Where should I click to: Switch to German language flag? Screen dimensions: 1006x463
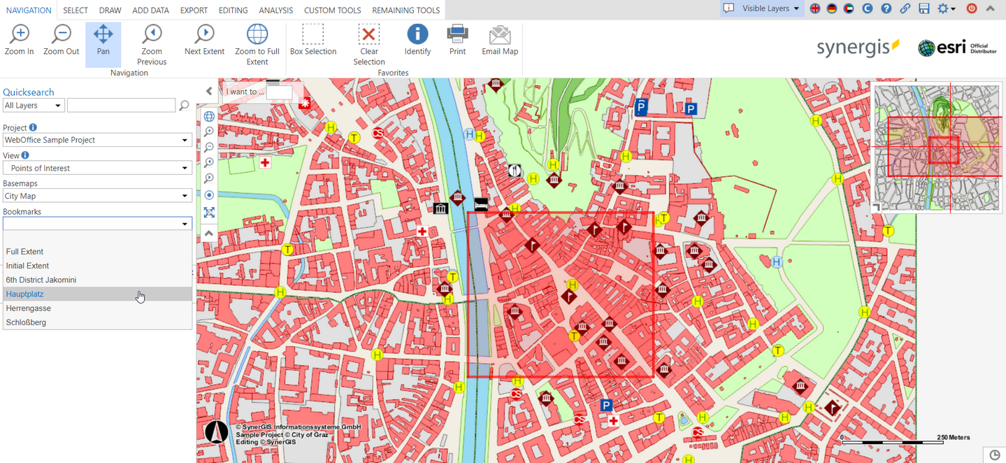[832, 9]
